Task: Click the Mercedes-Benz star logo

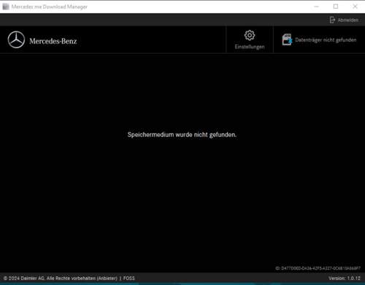Action: (x=16, y=40)
